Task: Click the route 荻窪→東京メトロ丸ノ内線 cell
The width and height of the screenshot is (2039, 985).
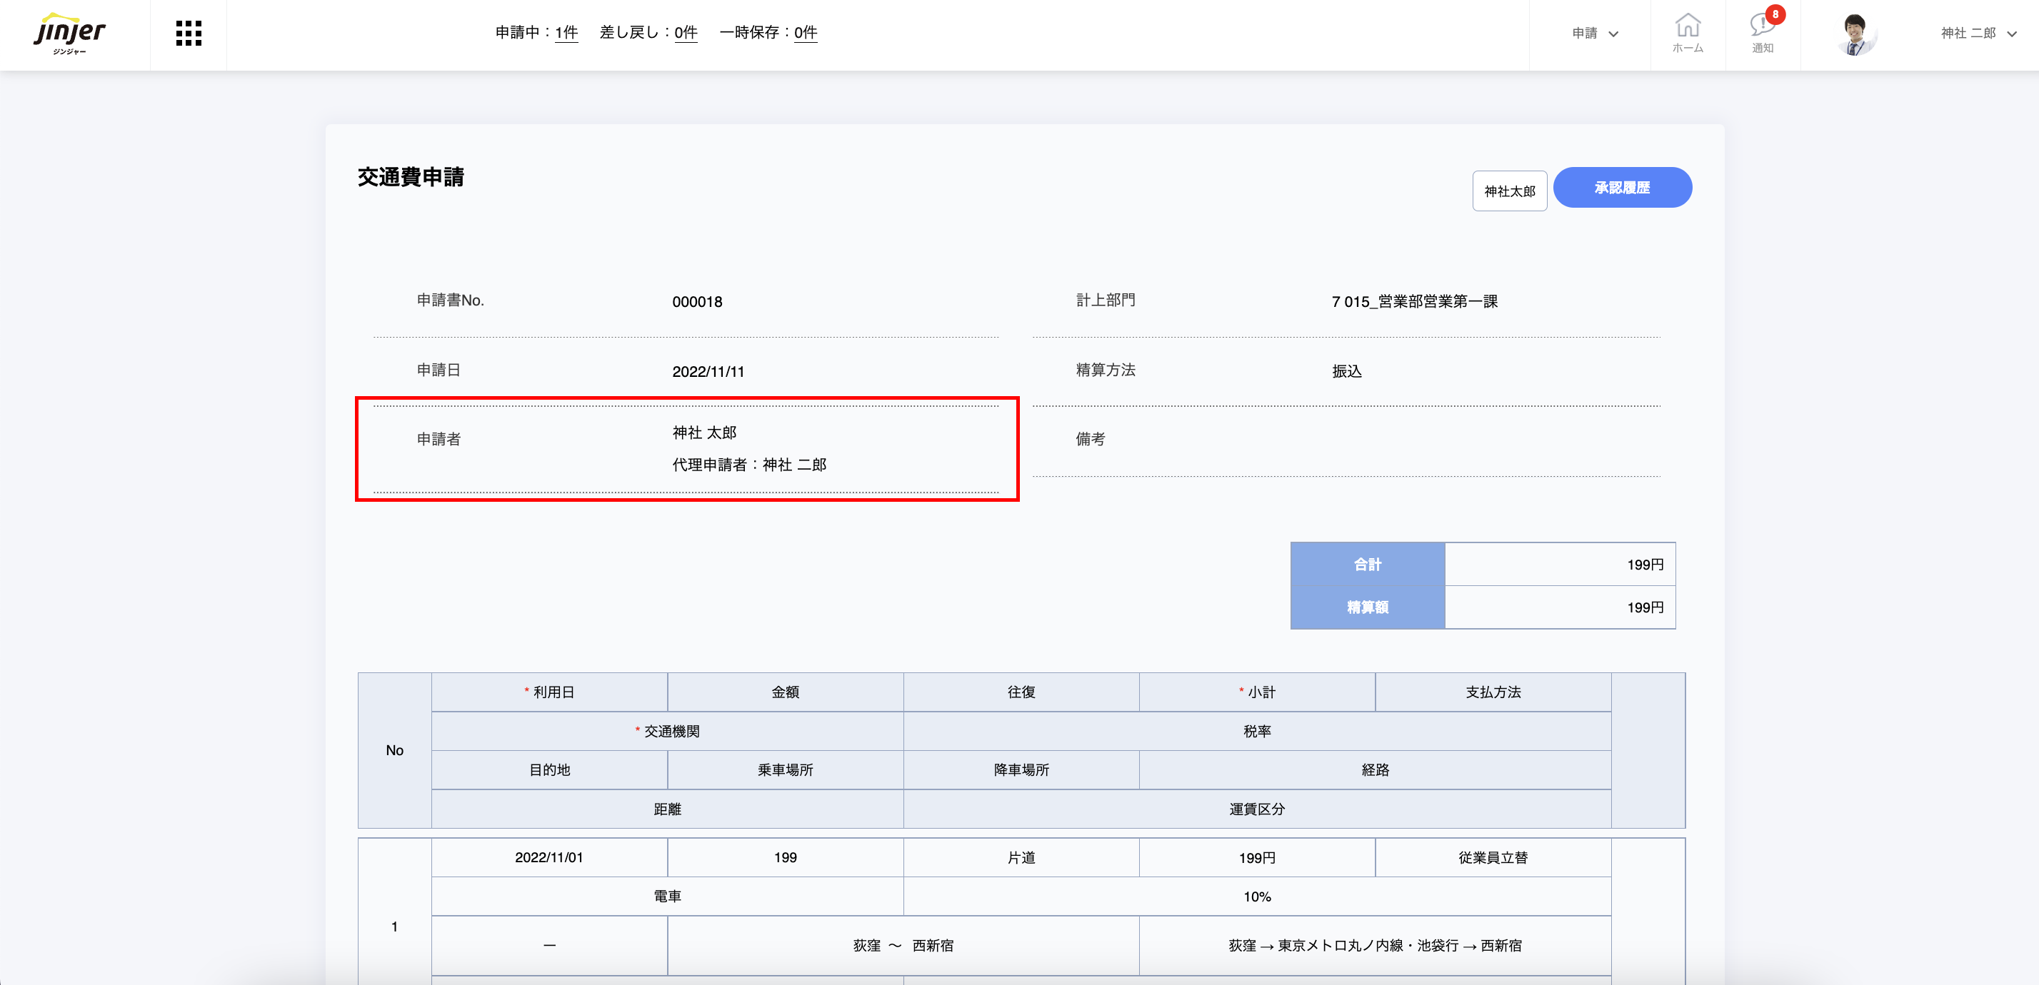Action: 1374,946
